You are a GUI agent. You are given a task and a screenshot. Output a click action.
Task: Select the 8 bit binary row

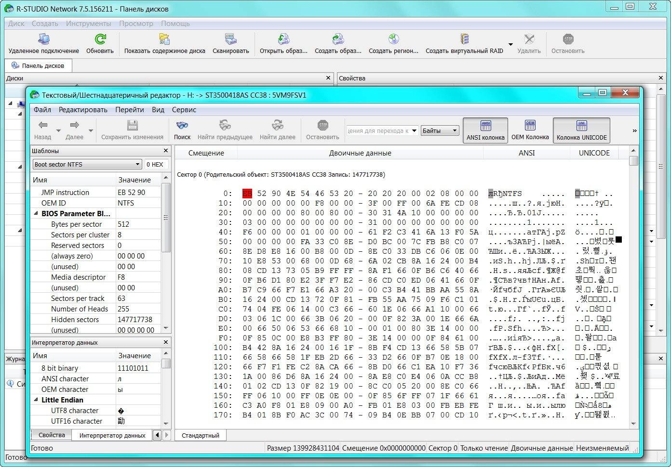95,368
